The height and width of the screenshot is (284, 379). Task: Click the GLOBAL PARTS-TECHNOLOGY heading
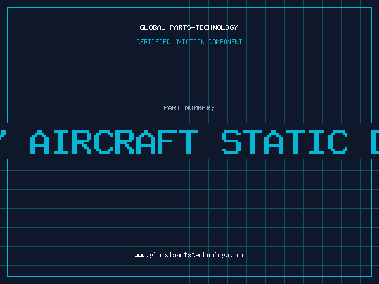click(189, 27)
